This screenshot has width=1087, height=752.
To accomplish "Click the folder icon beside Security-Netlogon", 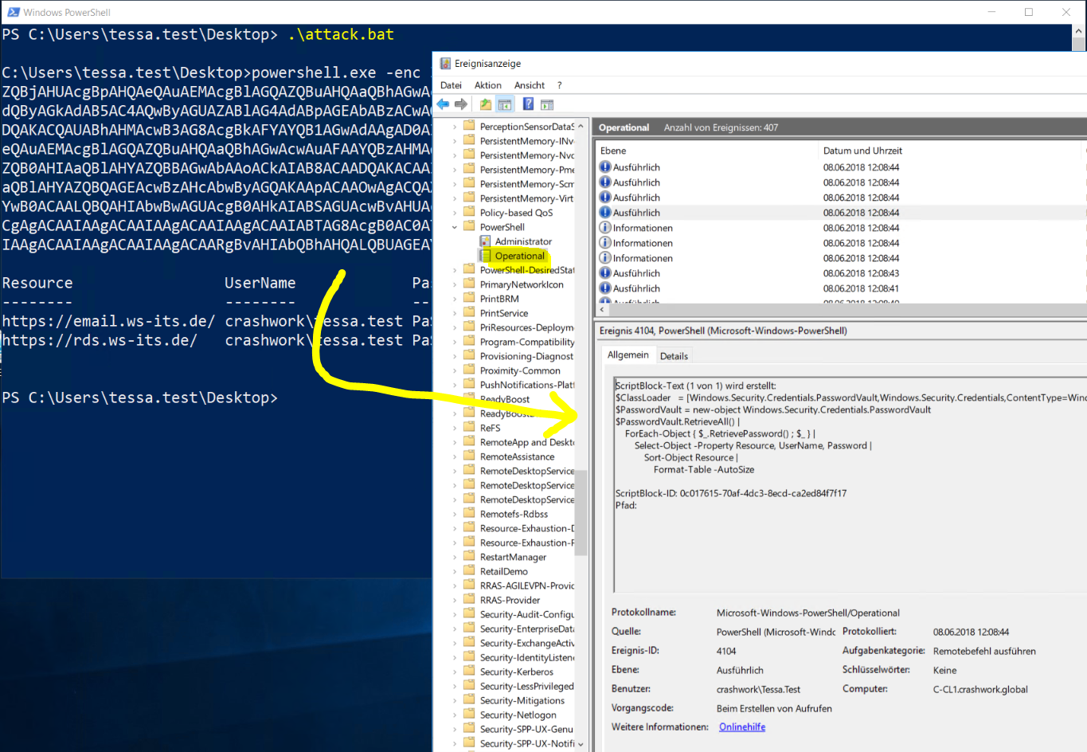I will click(x=469, y=715).
